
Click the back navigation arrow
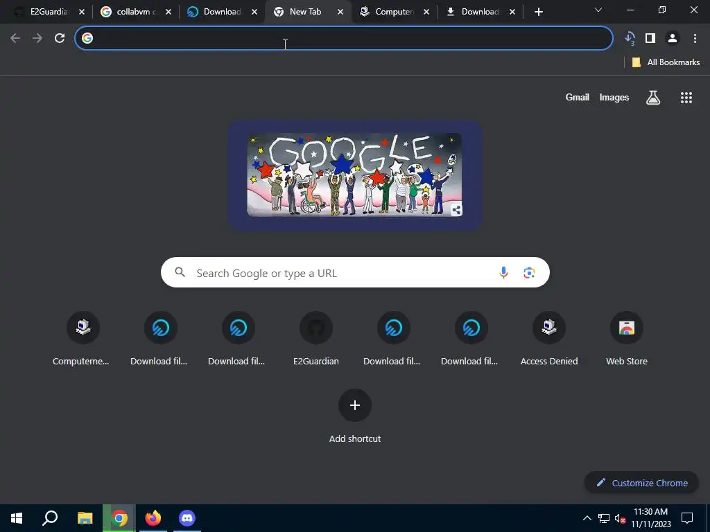15,39
